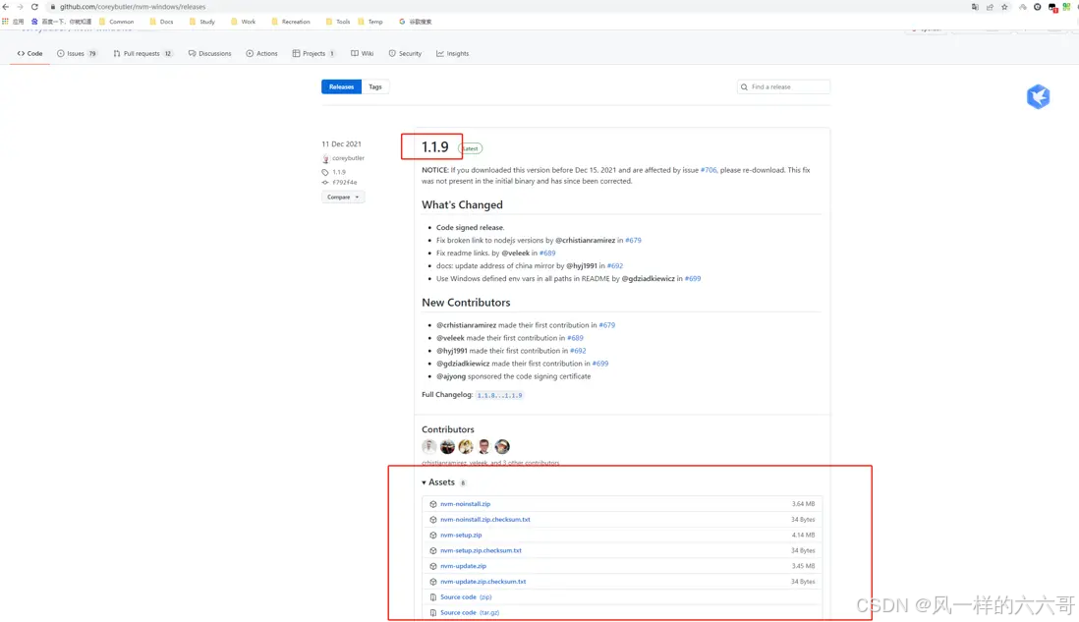Open pull request #692 china mirror
Screen dimensions: 1079x622
(x=614, y=265)
